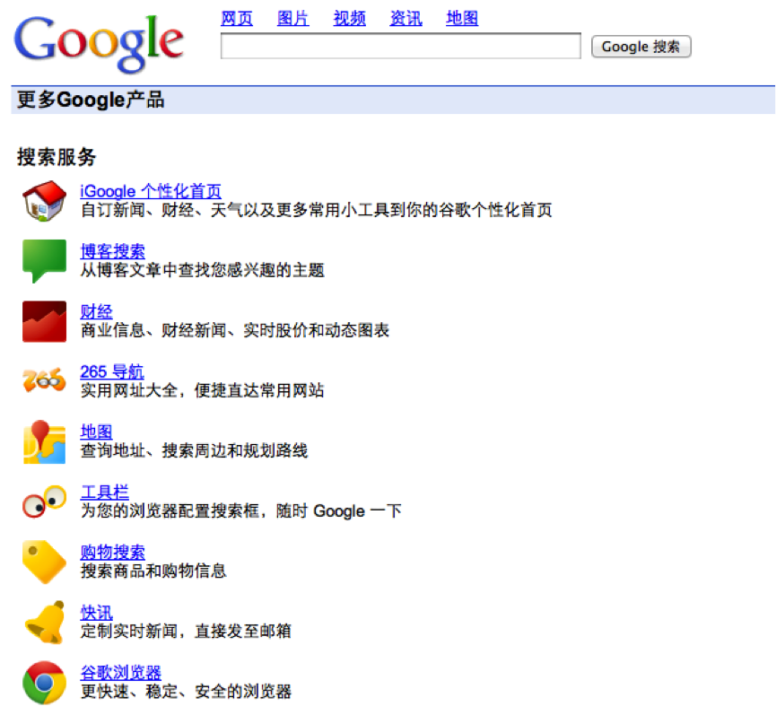
Task: Click the yellow alerts bell icon
Action: tap(45, 622)
